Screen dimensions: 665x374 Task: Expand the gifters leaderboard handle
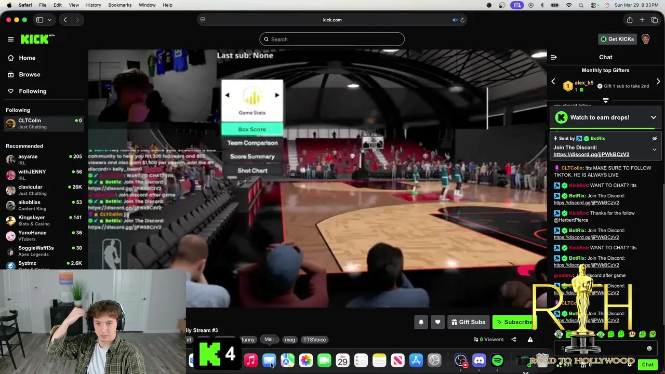click(605, 100)
